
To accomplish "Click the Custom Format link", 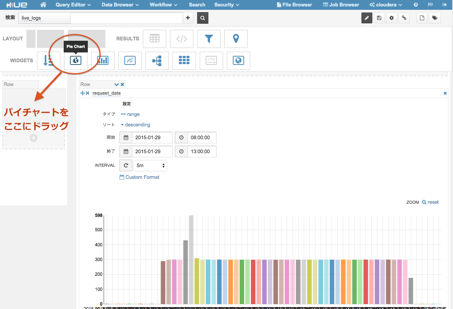I will 139,177.
